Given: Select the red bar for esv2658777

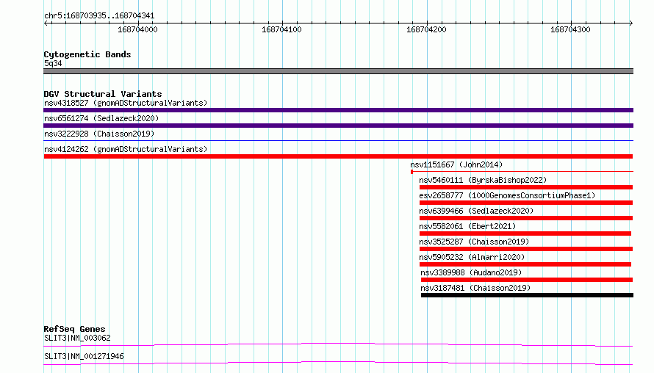Looking at the screenshot, I should [x=526, y=203].
